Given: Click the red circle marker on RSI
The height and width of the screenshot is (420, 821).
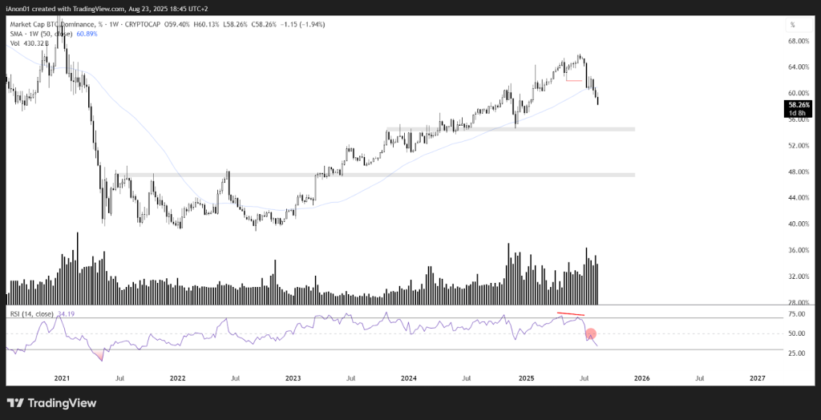Looking at the screenshot, I should pos(591,333).
